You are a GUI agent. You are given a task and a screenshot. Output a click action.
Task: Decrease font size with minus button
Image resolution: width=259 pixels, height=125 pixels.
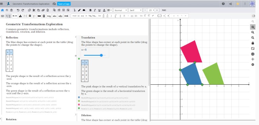coord(145,10)
